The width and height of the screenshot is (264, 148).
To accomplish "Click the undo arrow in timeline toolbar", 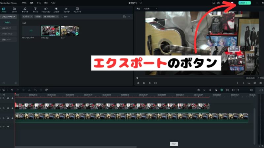I will (x=12, y=90).
